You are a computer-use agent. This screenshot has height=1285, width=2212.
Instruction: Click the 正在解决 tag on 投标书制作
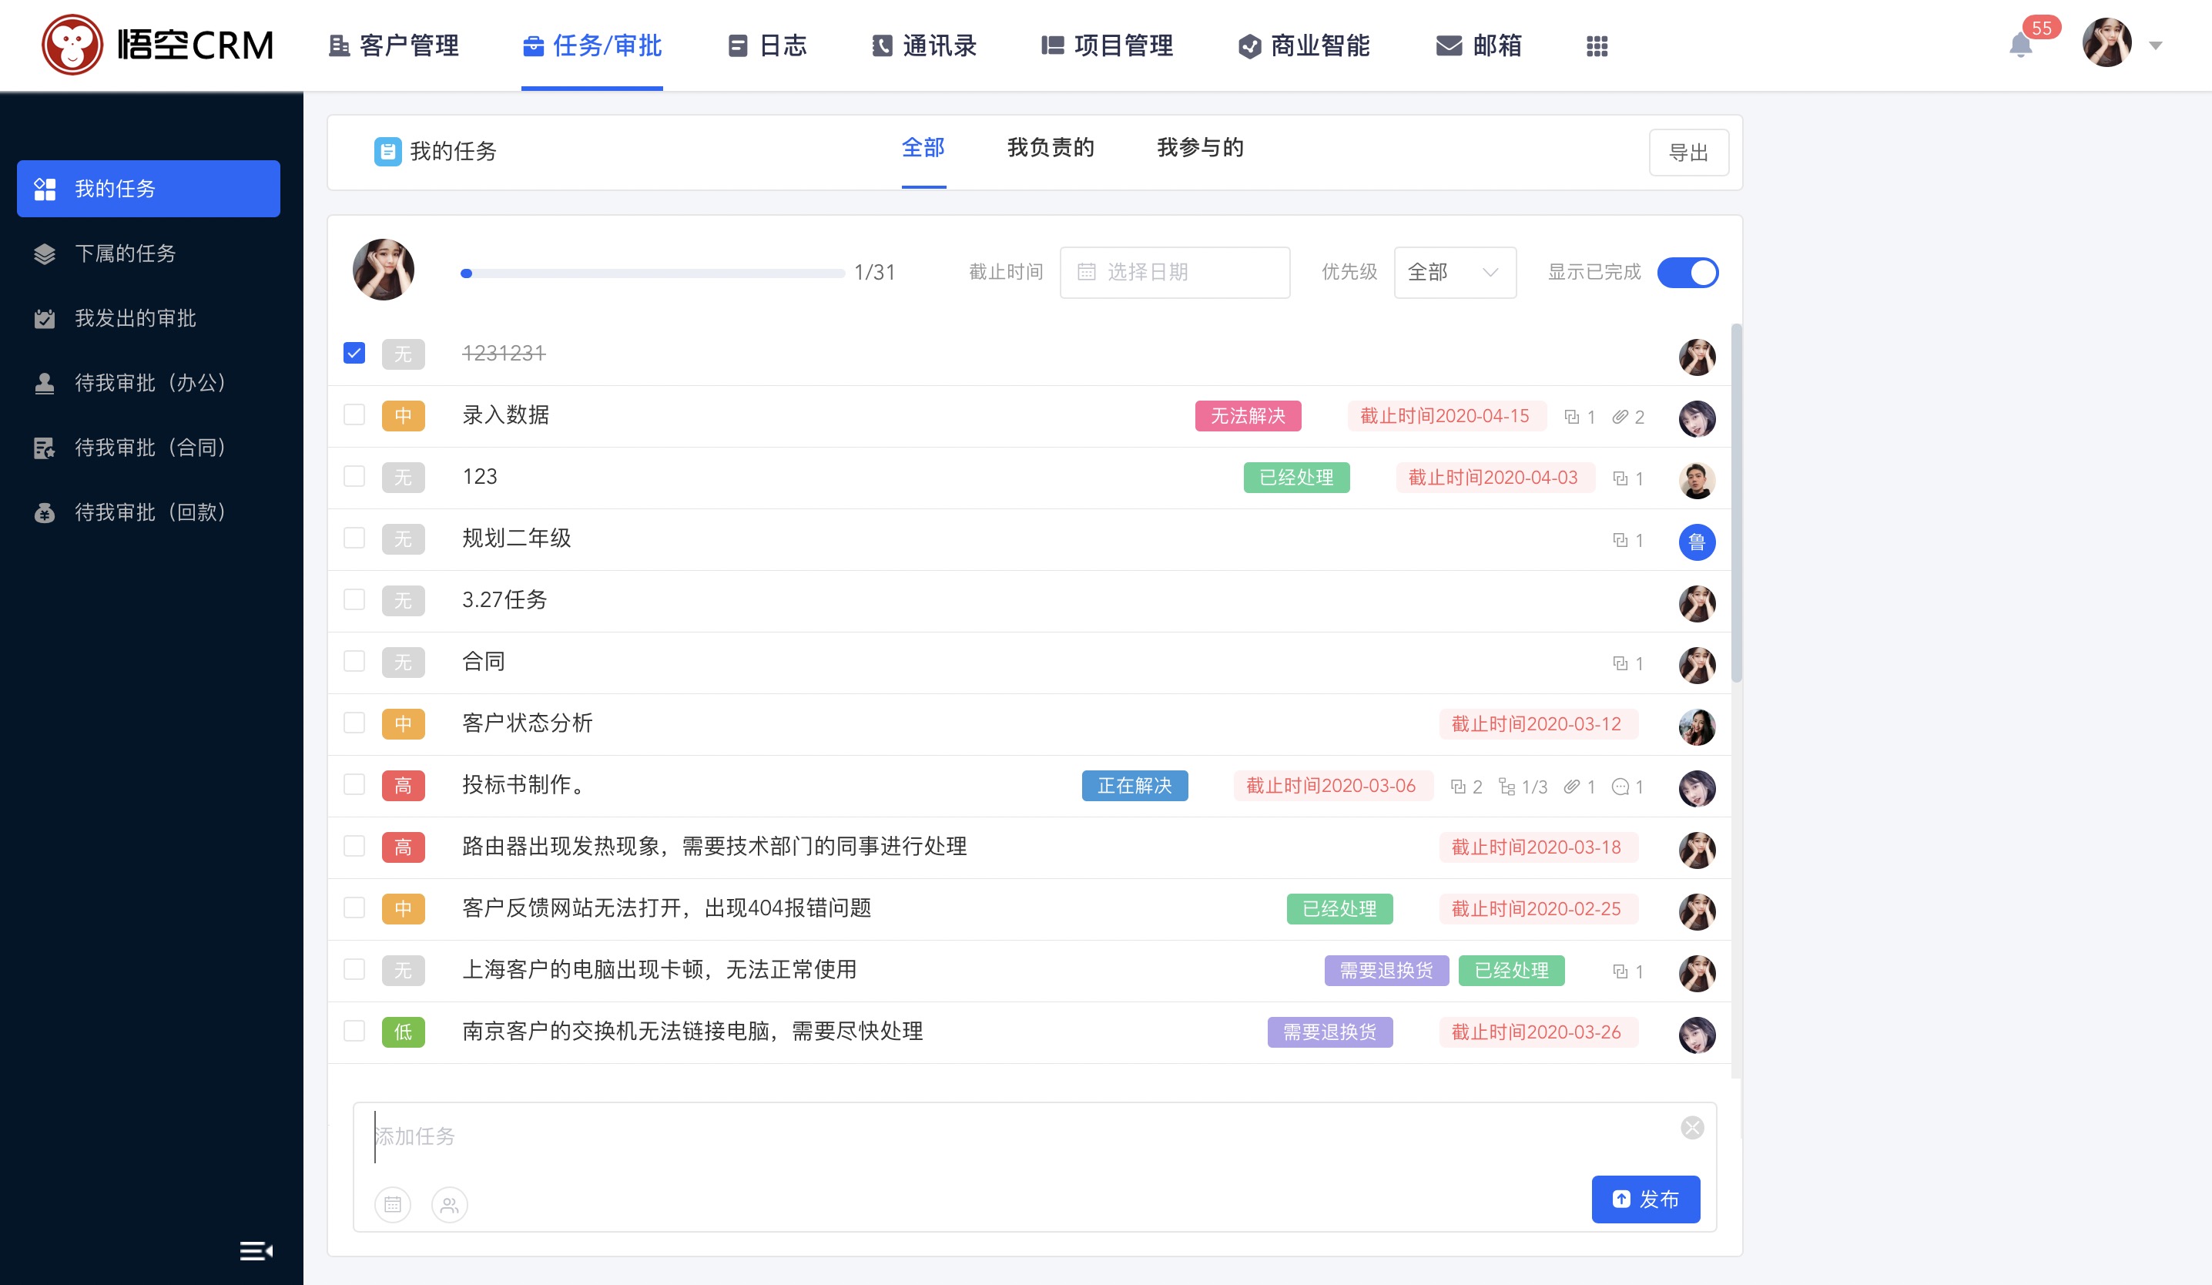click(x=1134, y=786)
